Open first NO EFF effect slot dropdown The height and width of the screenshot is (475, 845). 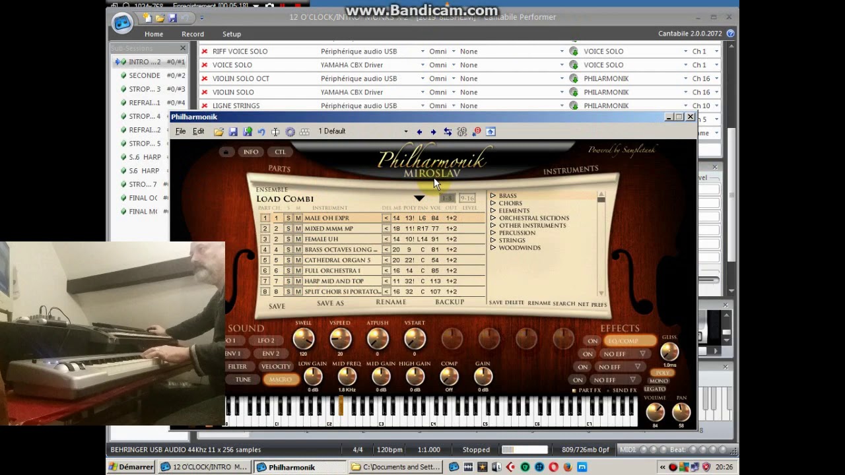coord(642,354)
